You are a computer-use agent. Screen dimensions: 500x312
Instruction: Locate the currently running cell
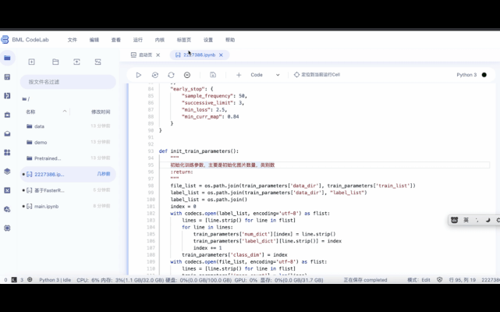[x=317, y=75]
